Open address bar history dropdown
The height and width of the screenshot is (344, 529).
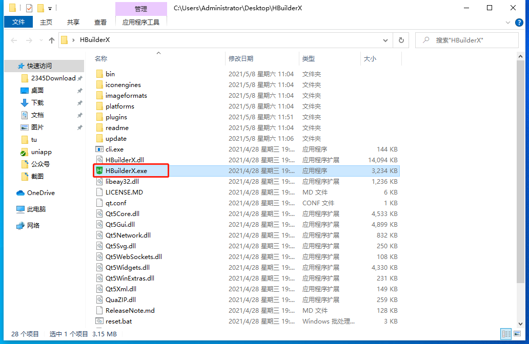tap(385, 40)
